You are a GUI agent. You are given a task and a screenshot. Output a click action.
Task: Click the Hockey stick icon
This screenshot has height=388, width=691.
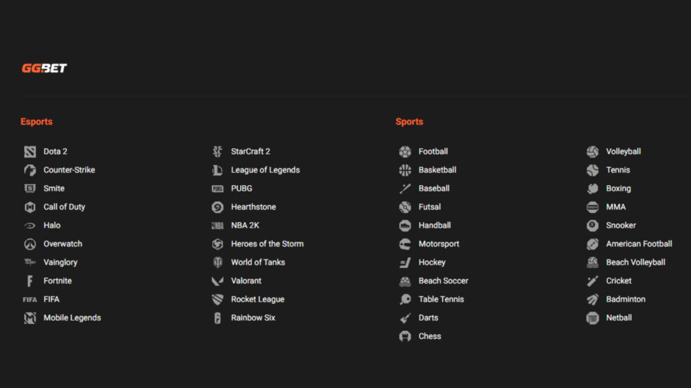pos(405,263)
